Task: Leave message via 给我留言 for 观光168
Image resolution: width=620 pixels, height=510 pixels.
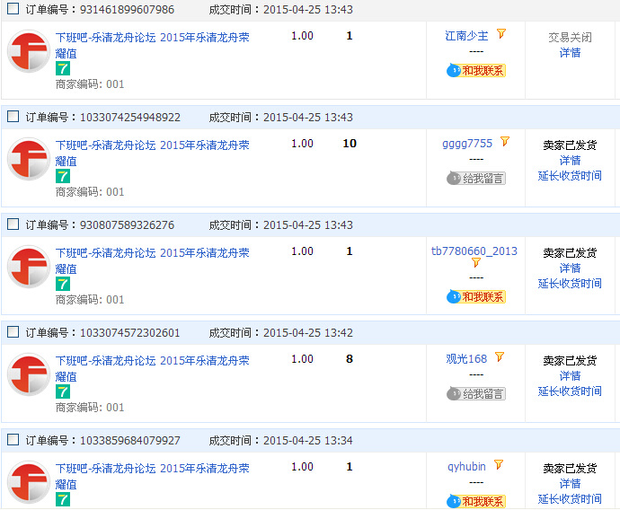Action: tap(476, 394)
